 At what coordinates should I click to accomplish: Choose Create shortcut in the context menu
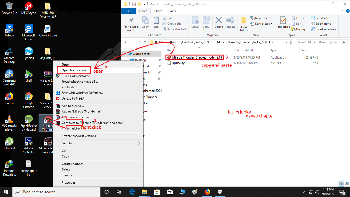click(x=72, y=164)
